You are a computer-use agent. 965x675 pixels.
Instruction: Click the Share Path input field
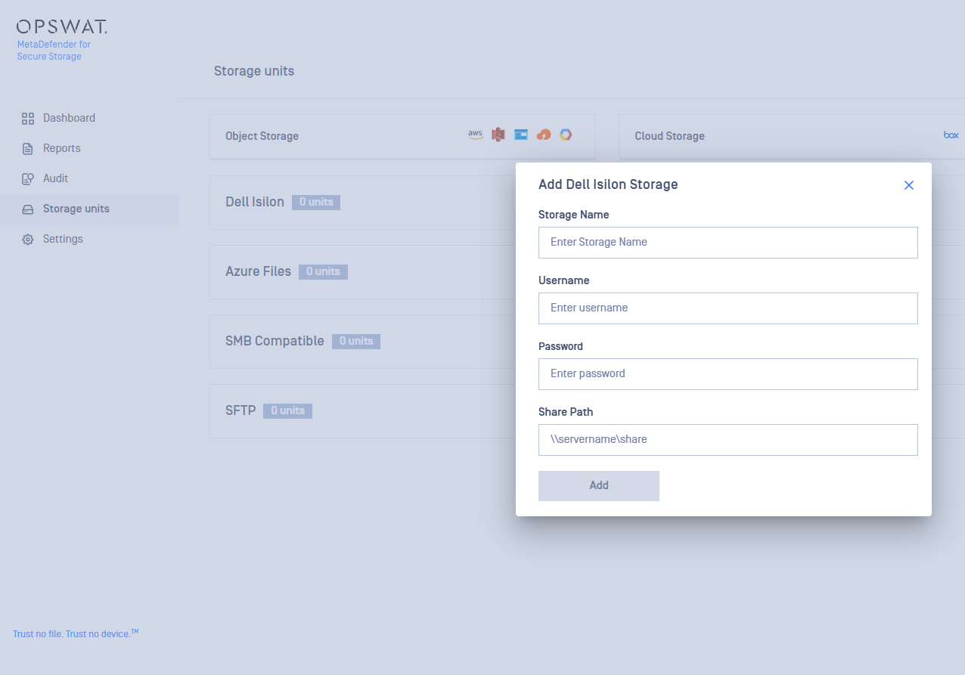(728, 440)
